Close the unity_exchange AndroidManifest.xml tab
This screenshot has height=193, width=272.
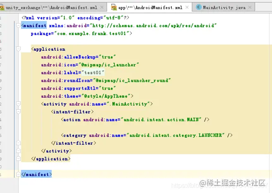[x=102, y=7]
